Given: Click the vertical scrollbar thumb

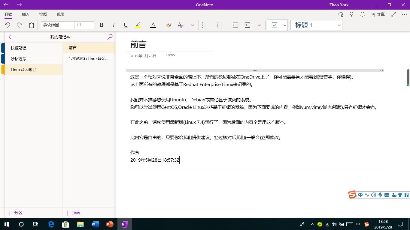Looking at the screenshot, I should coord(408,77).
